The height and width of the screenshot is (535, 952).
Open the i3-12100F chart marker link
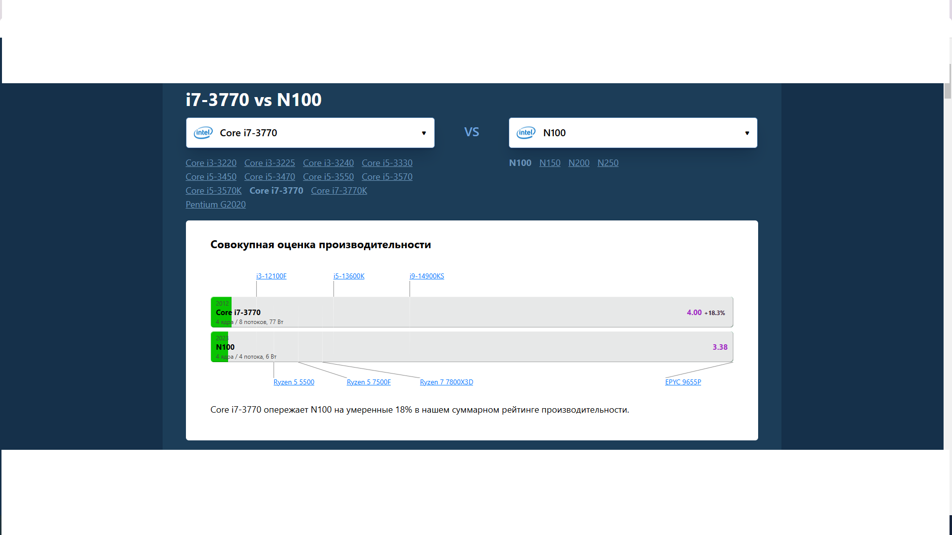(x=271, y=276)
